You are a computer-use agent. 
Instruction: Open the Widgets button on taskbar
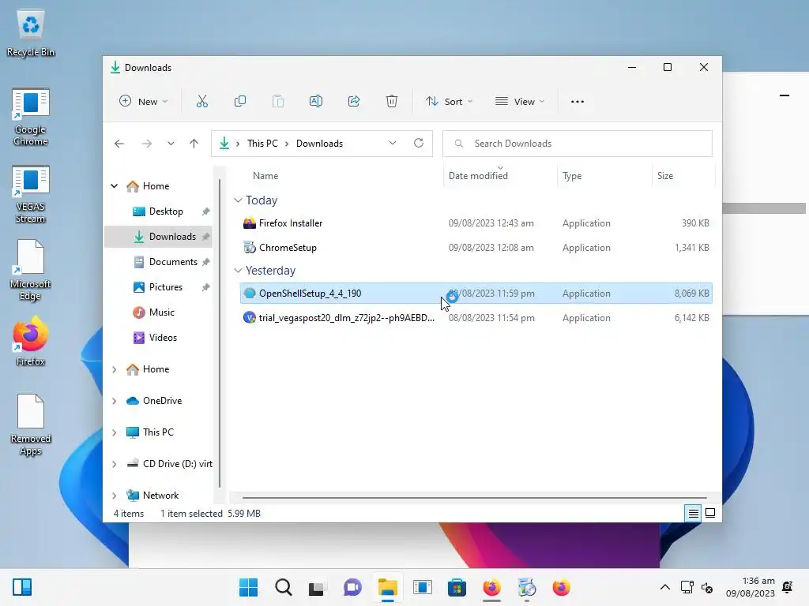click(22, 587)
